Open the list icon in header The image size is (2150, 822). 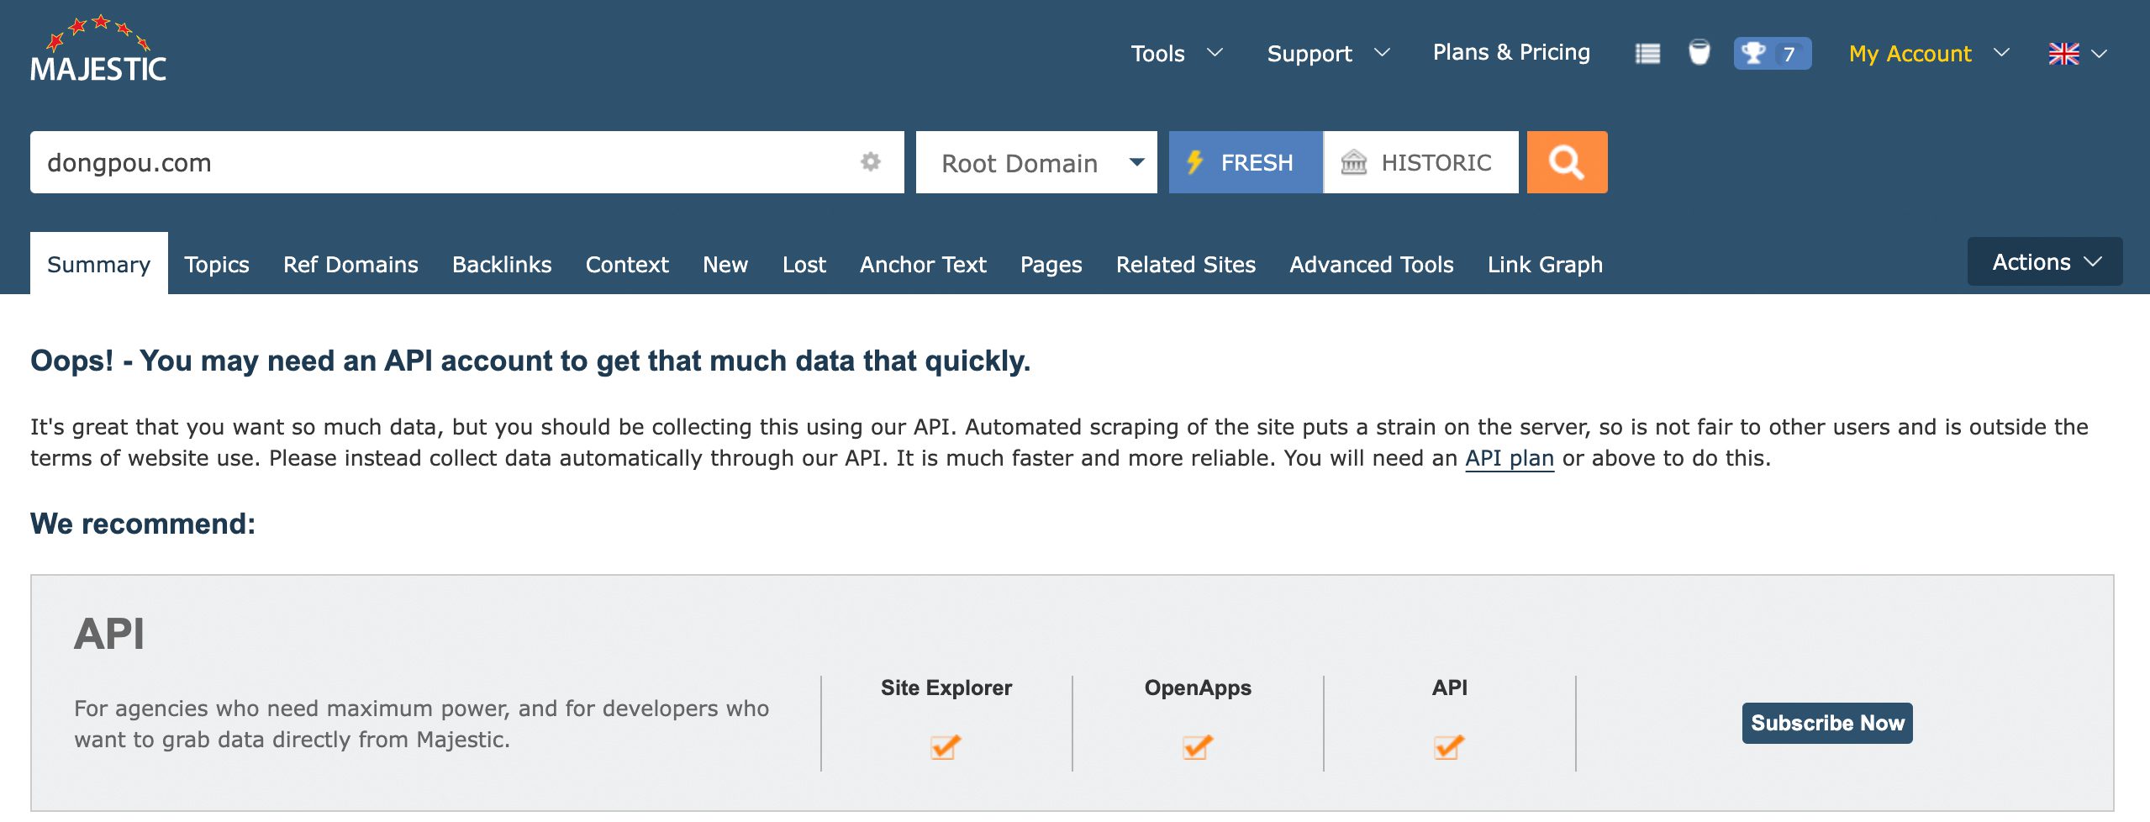click(x=1647, y=54)
